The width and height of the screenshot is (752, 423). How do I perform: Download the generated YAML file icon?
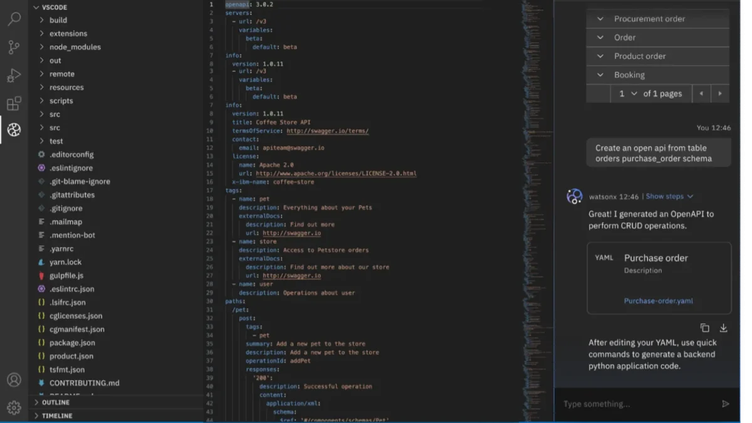tap(723, 328)
